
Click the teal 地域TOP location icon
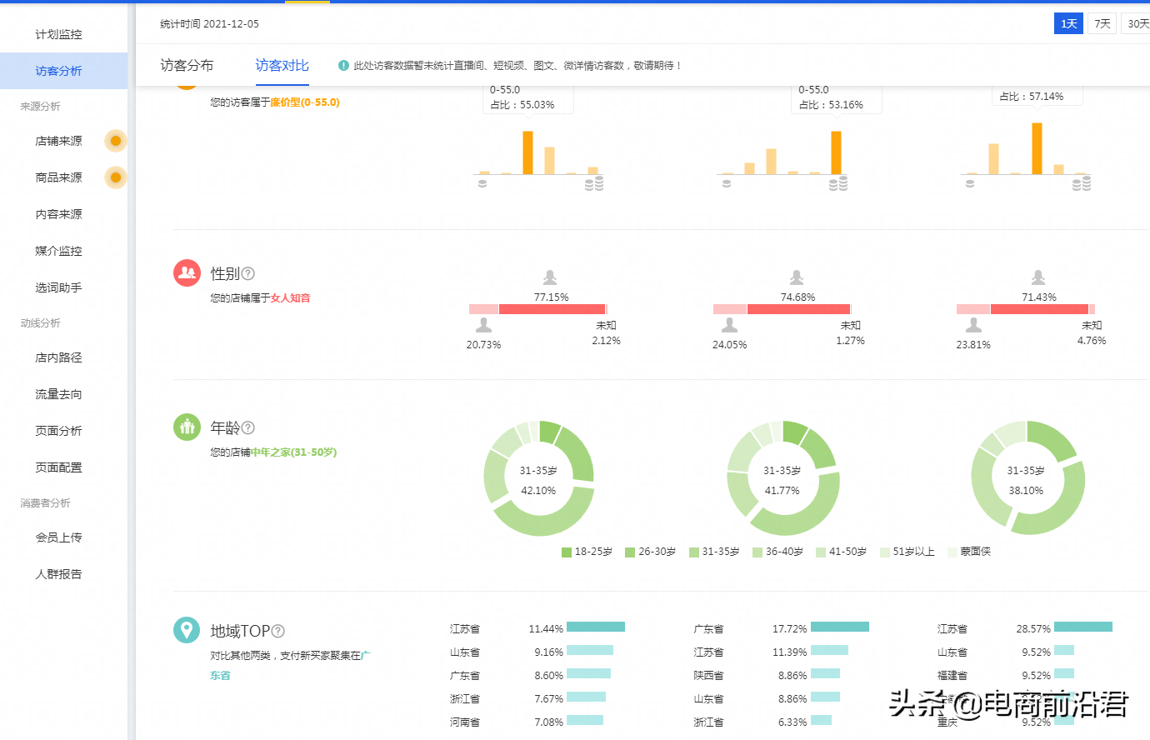(187, 630)
